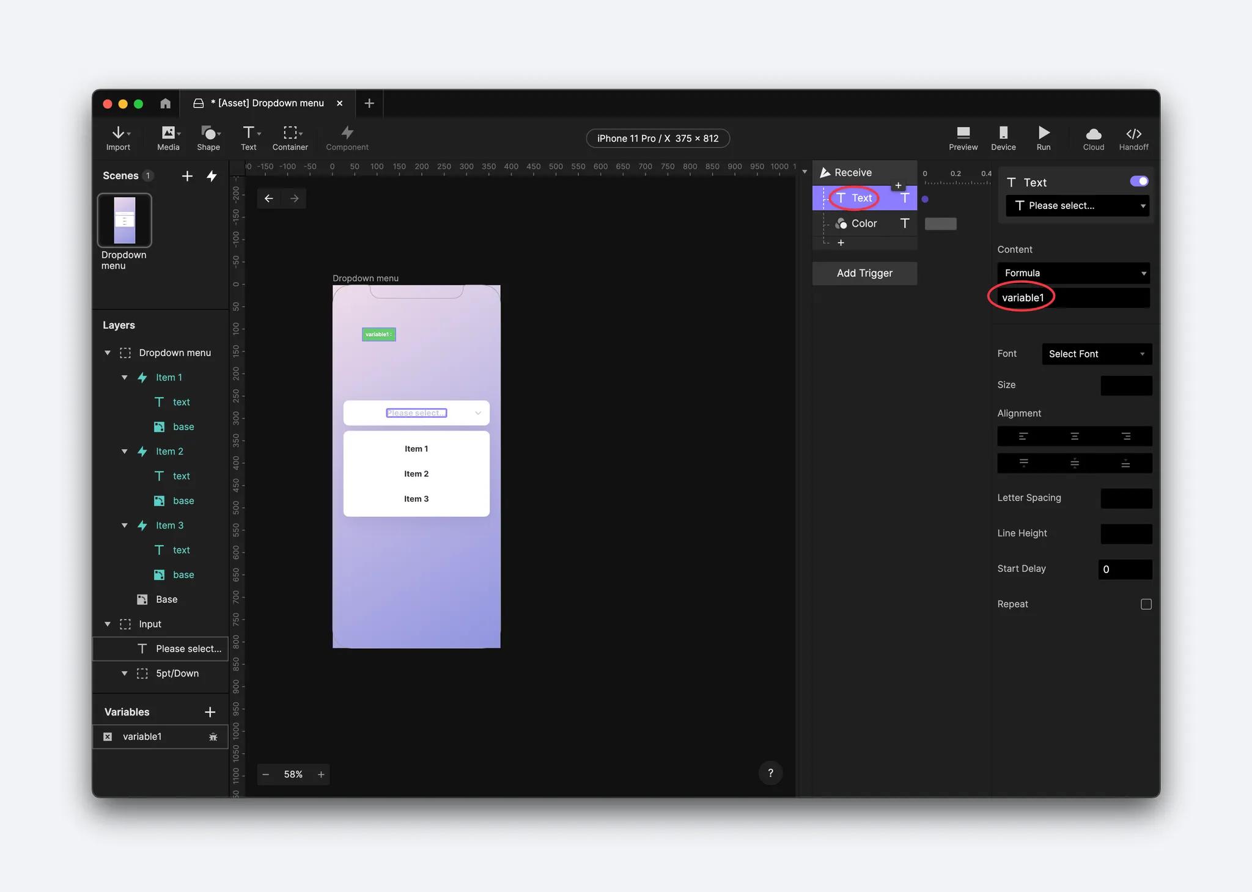Select the Color response row
Image resolution: width=1252 pixels, height=892 pixels.
pyautogui.click(x=864, y=224)
